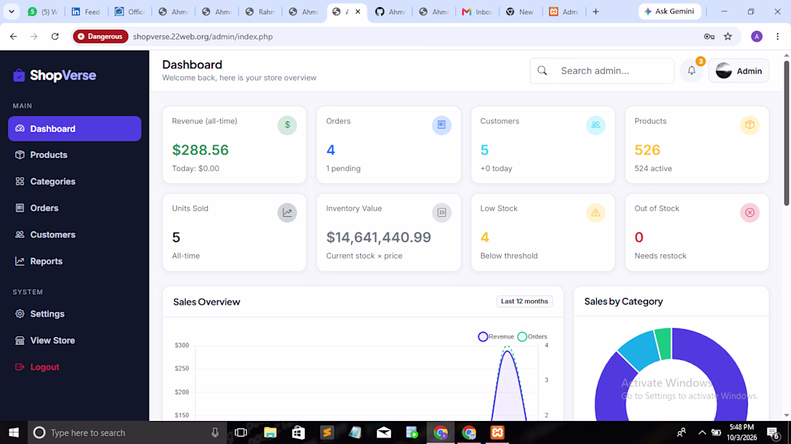The height and width of the screenshot is (444, 791).
Task: Open XAMPP from the taskbar
Action: pyautogui.click(x=498, y=433)
